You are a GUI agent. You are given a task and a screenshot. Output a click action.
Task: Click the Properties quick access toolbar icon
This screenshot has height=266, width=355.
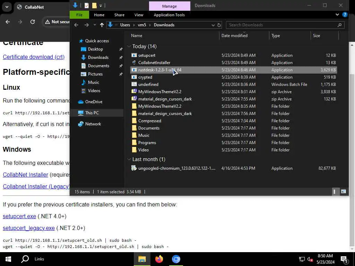(86, 6)
